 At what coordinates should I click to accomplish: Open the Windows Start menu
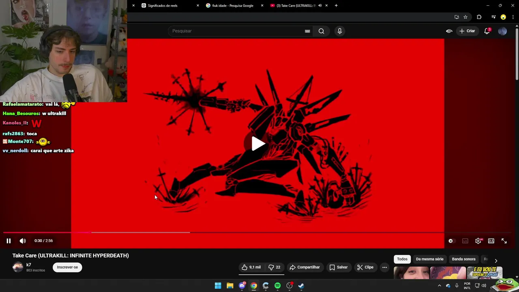pos(218,286)
